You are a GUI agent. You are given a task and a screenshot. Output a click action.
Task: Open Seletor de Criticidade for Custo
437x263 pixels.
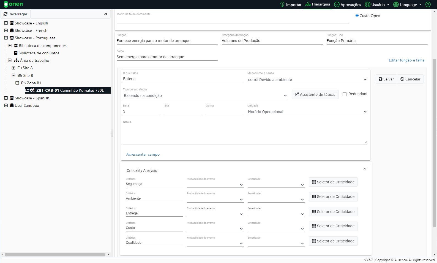coord(333,226)
